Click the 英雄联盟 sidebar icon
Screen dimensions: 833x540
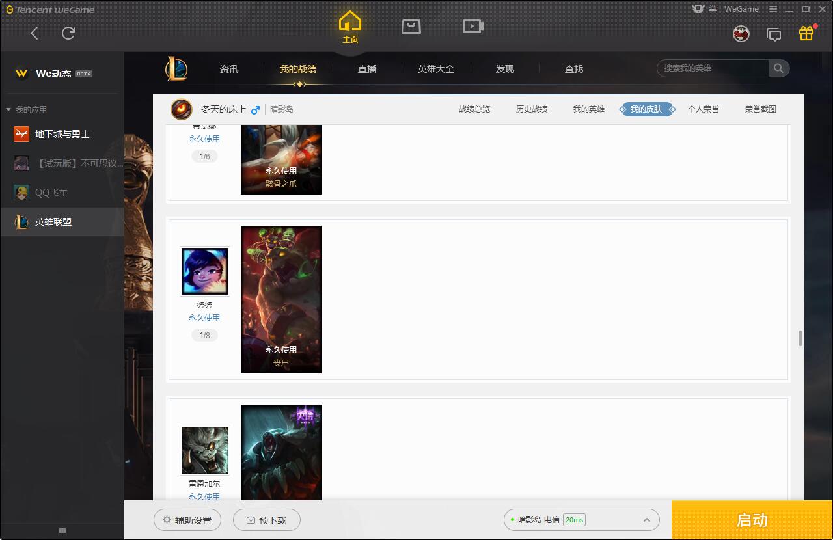tap(21, 222)
